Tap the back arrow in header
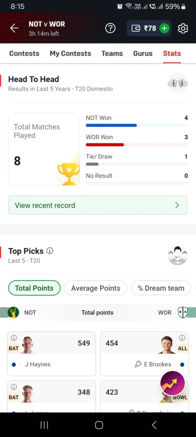 pos(14,28)
